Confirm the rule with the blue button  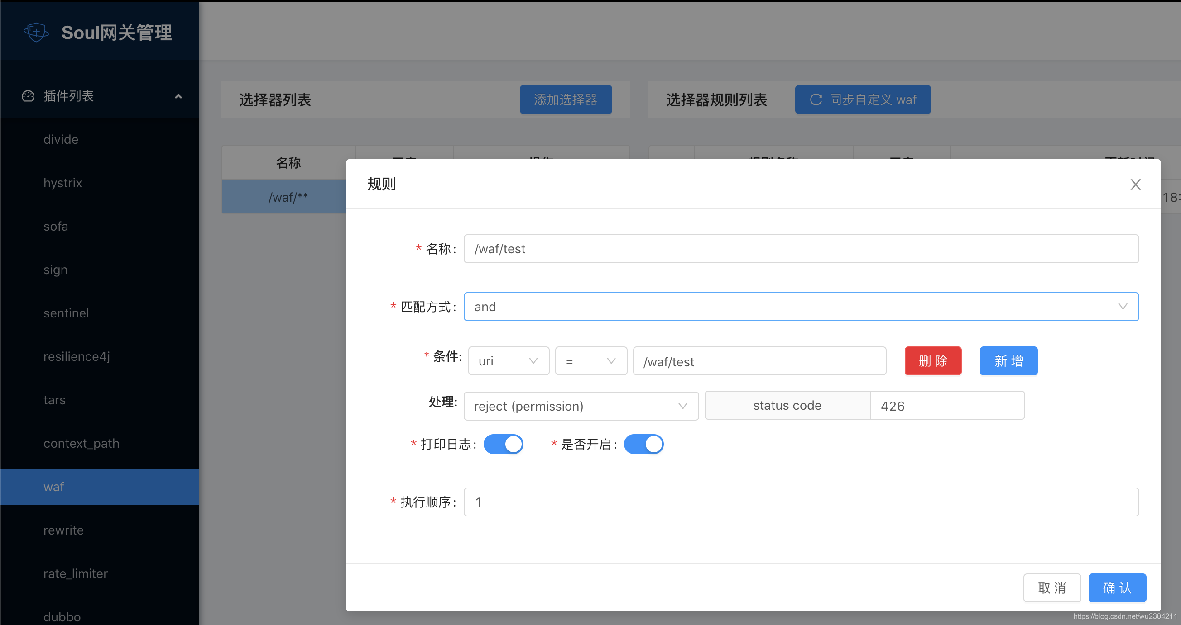tap(1117, 587)
